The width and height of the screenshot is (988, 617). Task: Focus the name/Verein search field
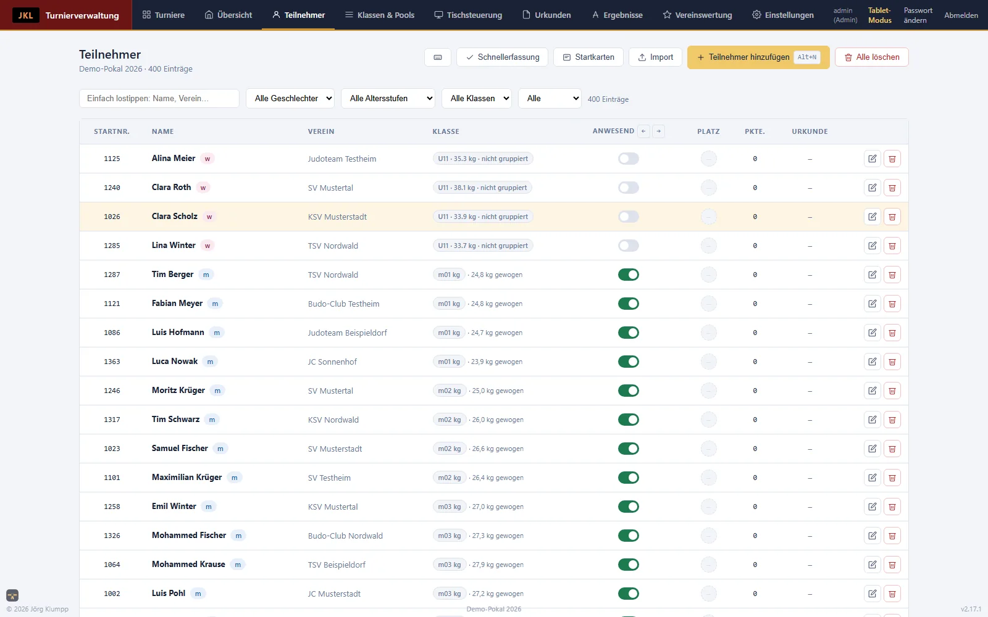click(159, 99)
